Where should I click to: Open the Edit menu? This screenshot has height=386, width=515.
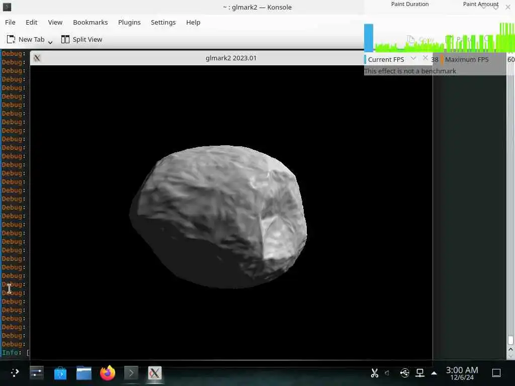tap(32, 22)
